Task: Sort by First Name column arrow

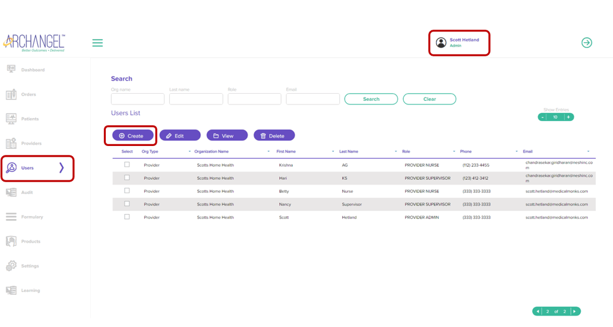Action: 333,151
